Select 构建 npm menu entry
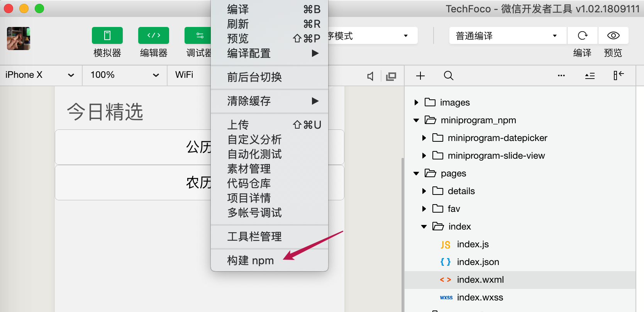This screenshot has height=312, width=644. [269, 260]
